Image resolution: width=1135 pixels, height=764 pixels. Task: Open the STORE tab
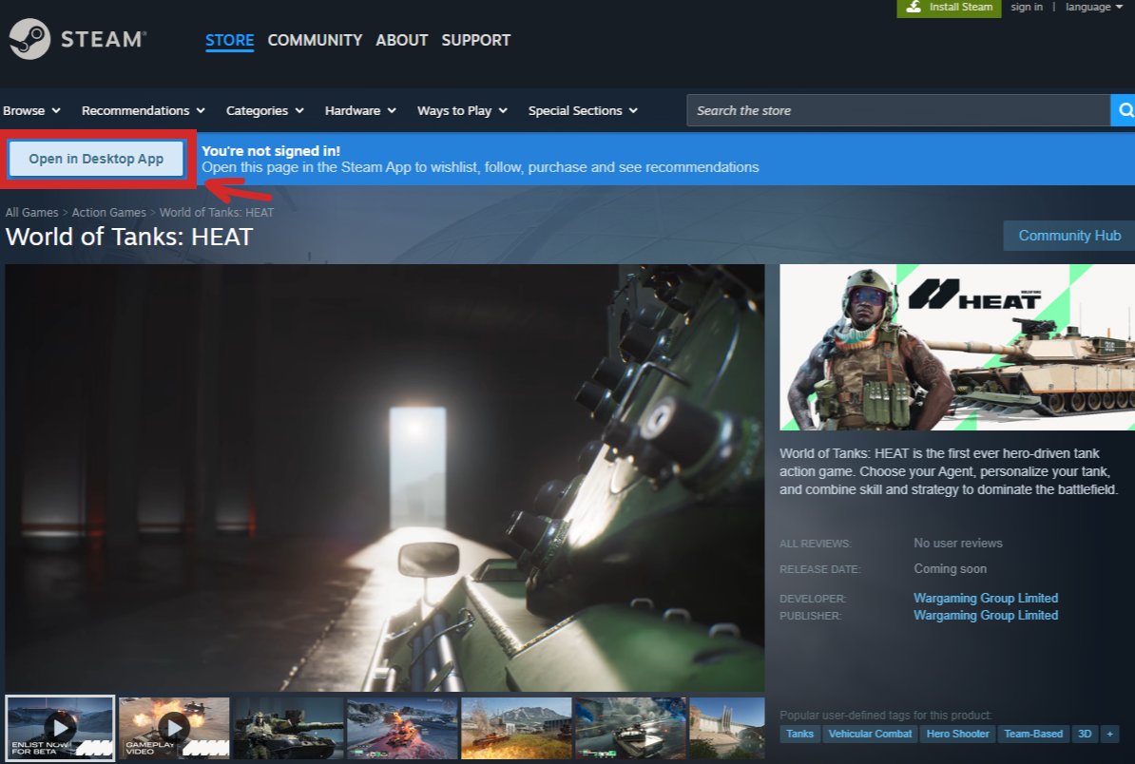pos(229,40)
